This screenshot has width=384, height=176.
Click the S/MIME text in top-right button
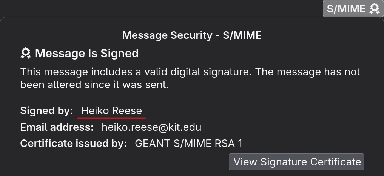click(346, 9)
